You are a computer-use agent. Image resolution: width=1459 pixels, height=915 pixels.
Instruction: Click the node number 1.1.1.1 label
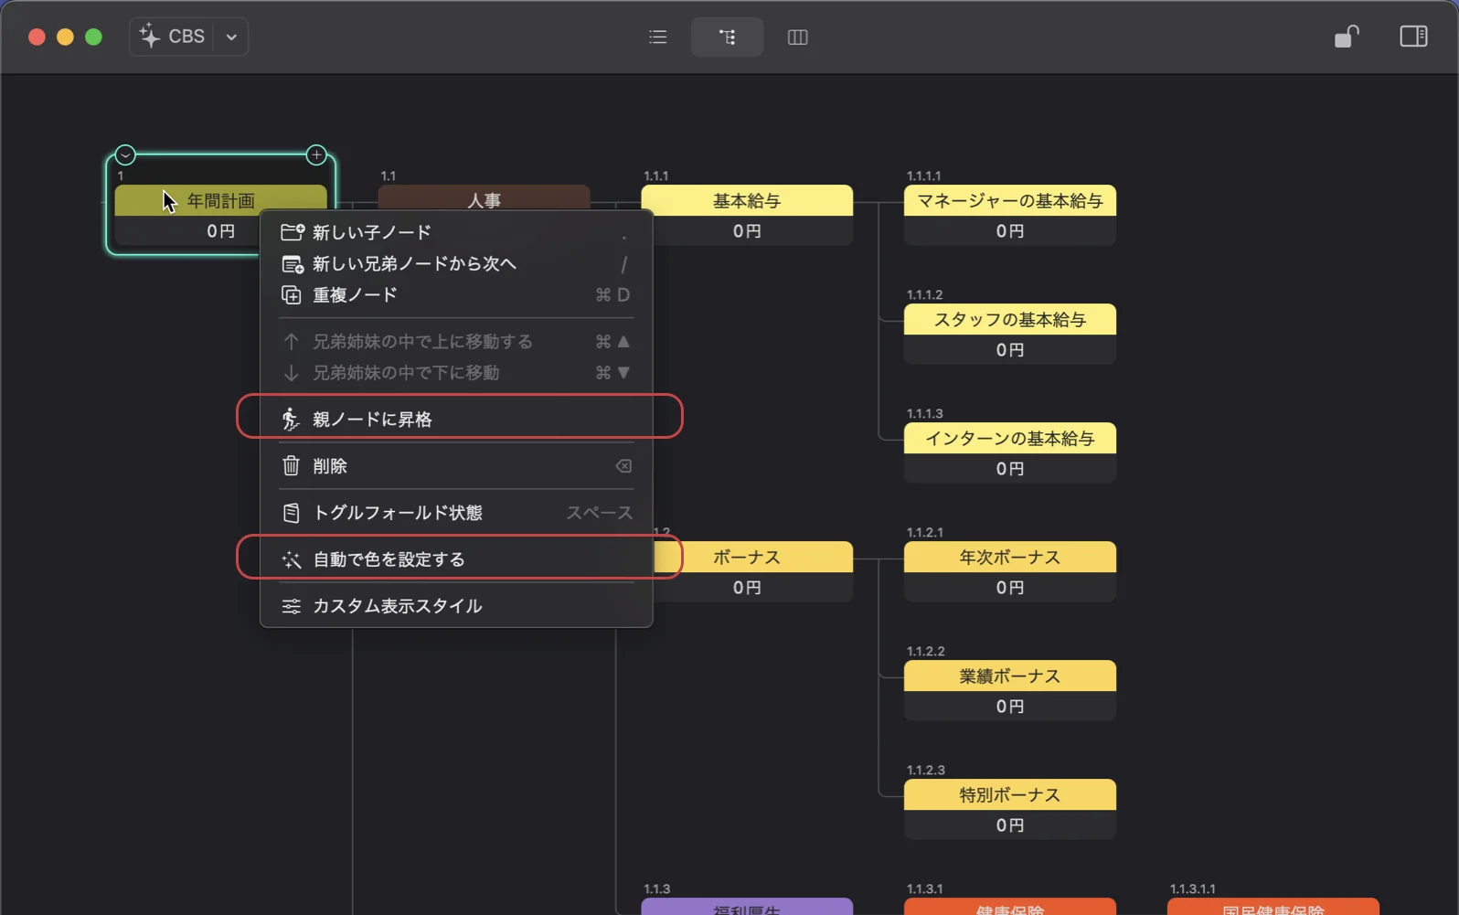923,176
